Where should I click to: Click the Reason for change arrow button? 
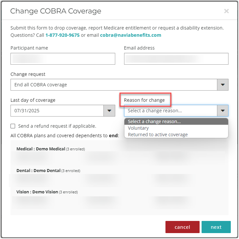point(223,111)
